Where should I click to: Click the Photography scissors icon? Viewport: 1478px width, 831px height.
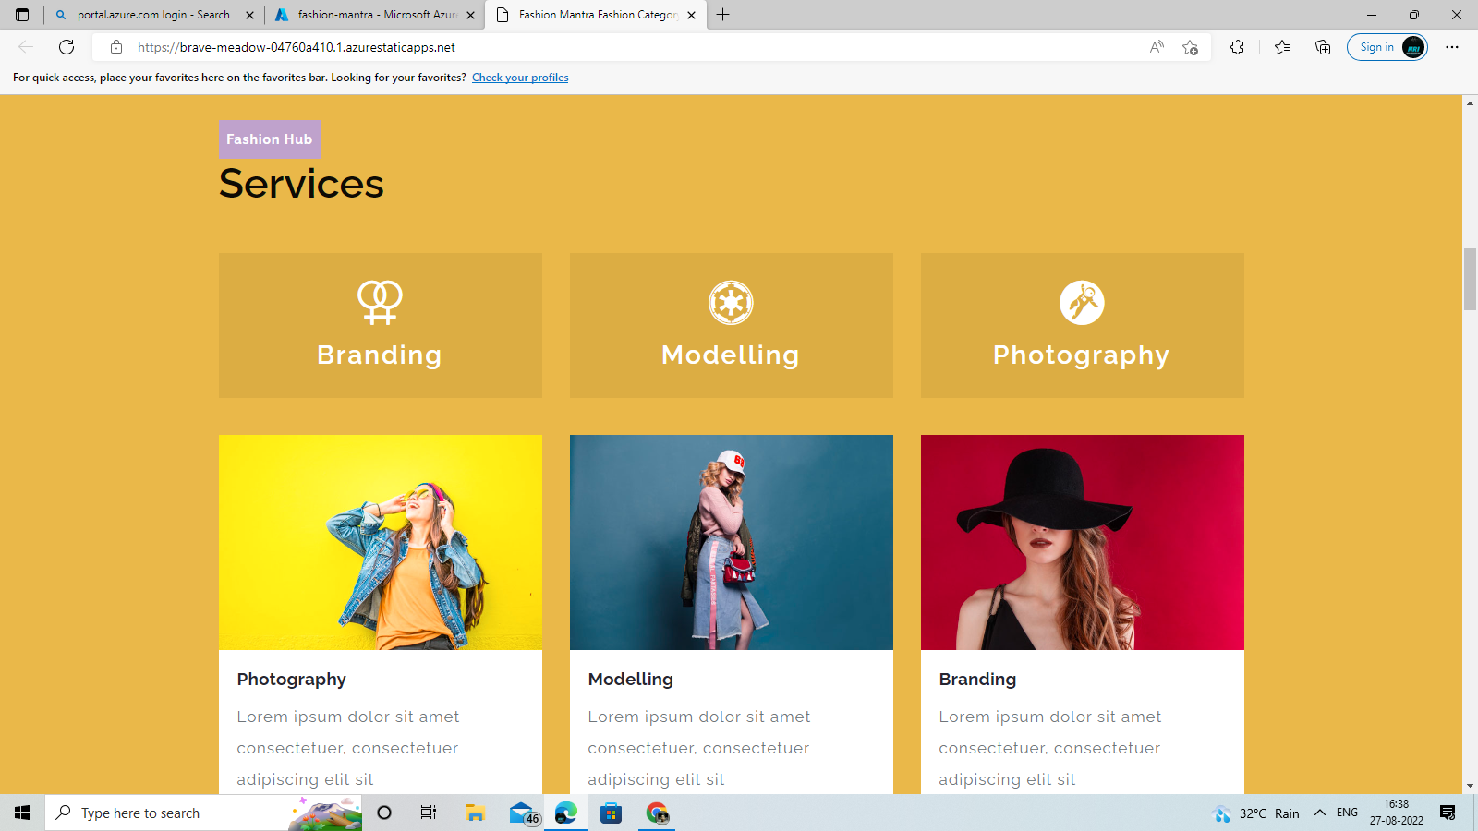click(x=1082, y=302)
